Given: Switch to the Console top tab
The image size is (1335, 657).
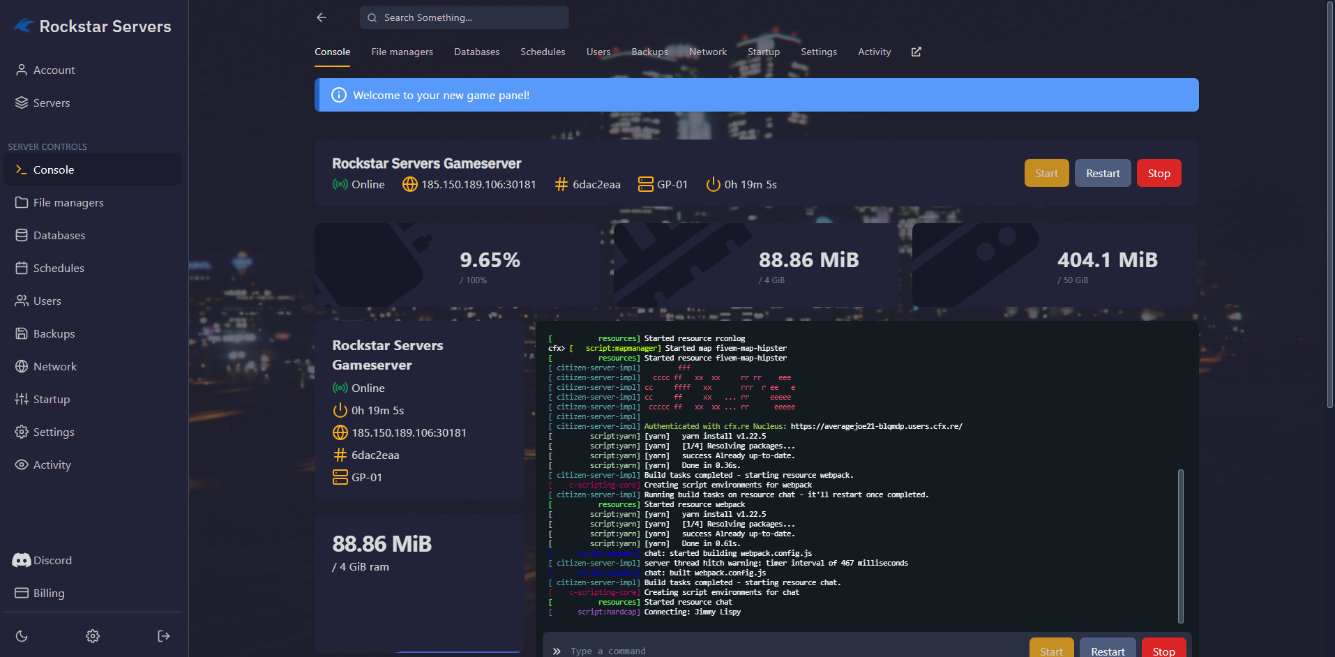Looking at the screenshot, I should click(x=332, y=52).
